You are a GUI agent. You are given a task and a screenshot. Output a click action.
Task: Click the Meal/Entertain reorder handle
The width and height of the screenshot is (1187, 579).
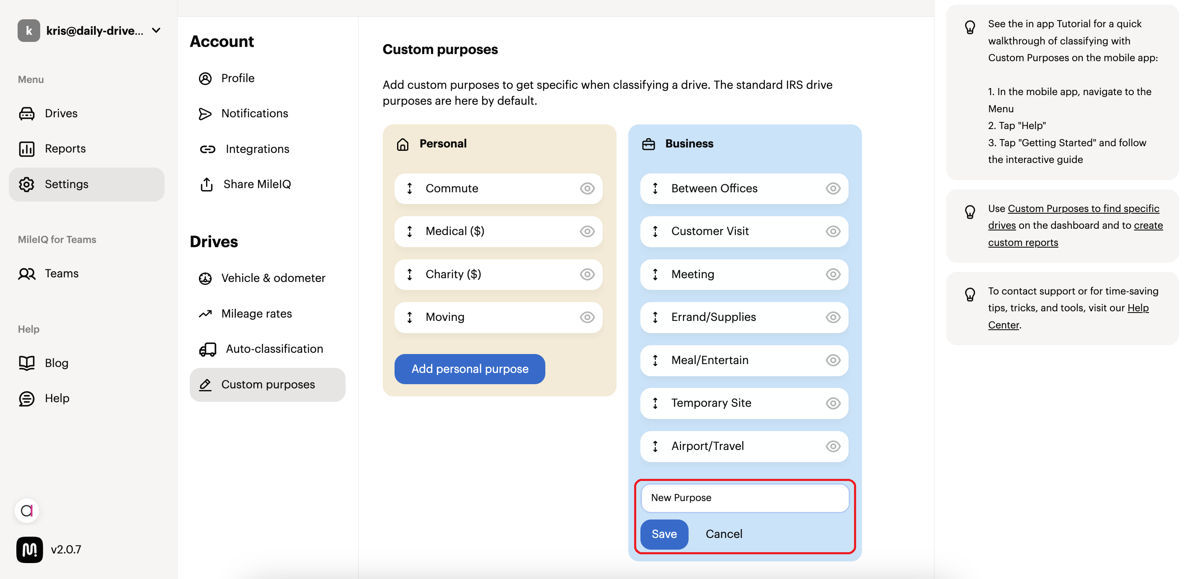655,360
